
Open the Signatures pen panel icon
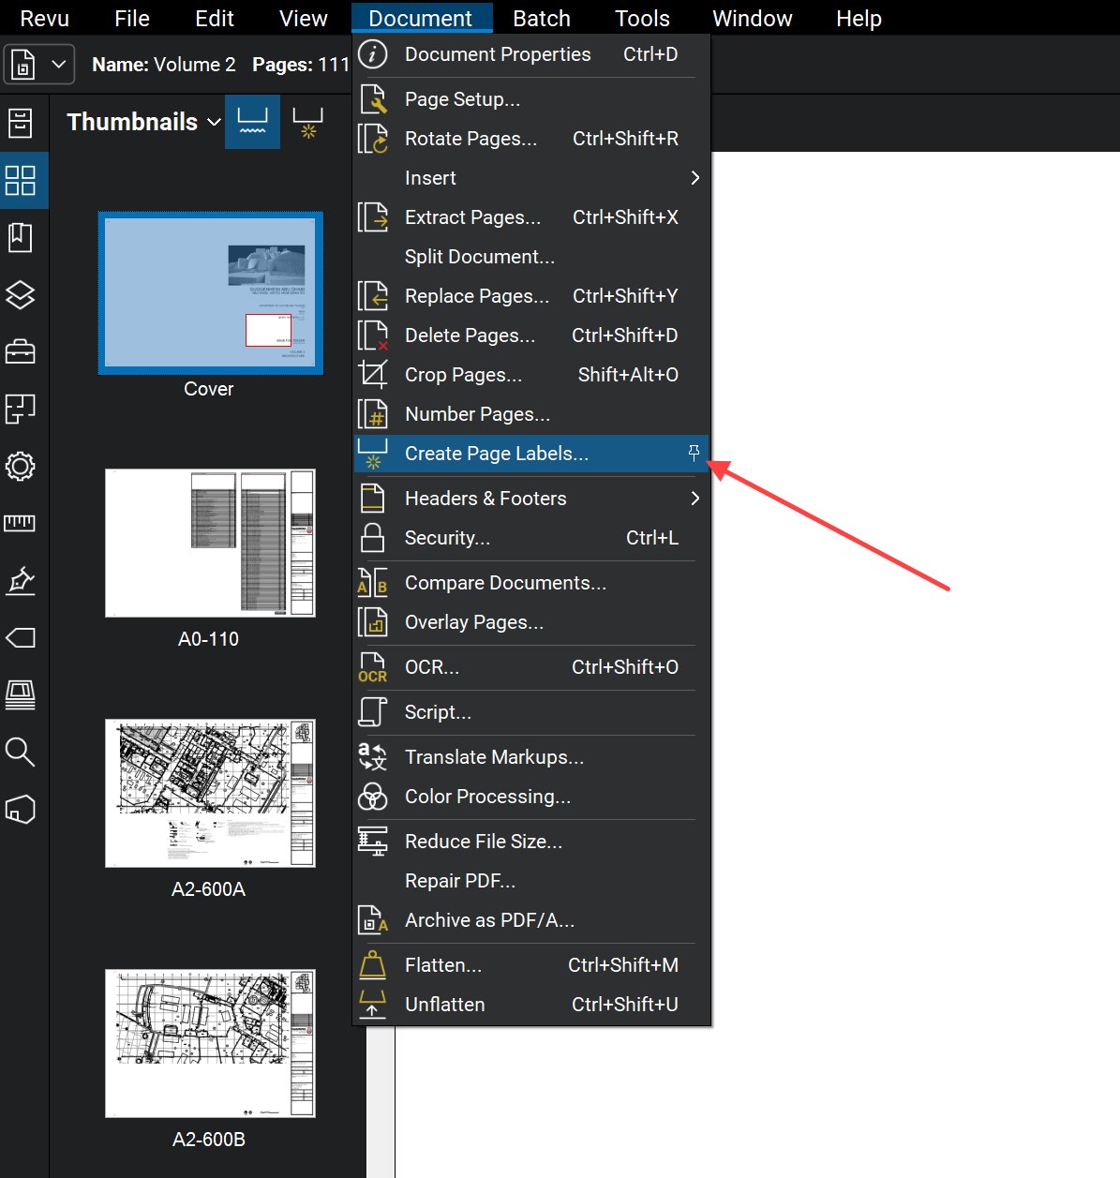click(21, 581)
